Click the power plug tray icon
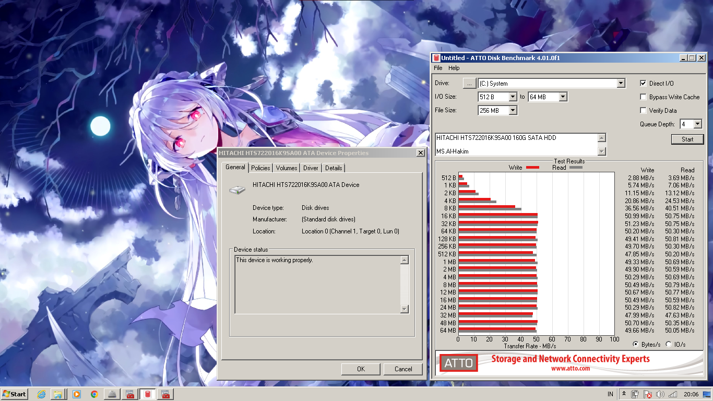The image size is (713, 401). [x=635, y=394]
